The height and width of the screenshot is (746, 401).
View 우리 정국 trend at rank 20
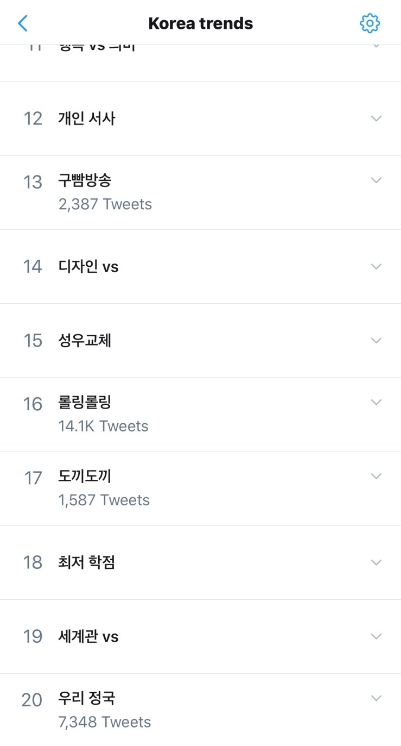pos(87,698)
